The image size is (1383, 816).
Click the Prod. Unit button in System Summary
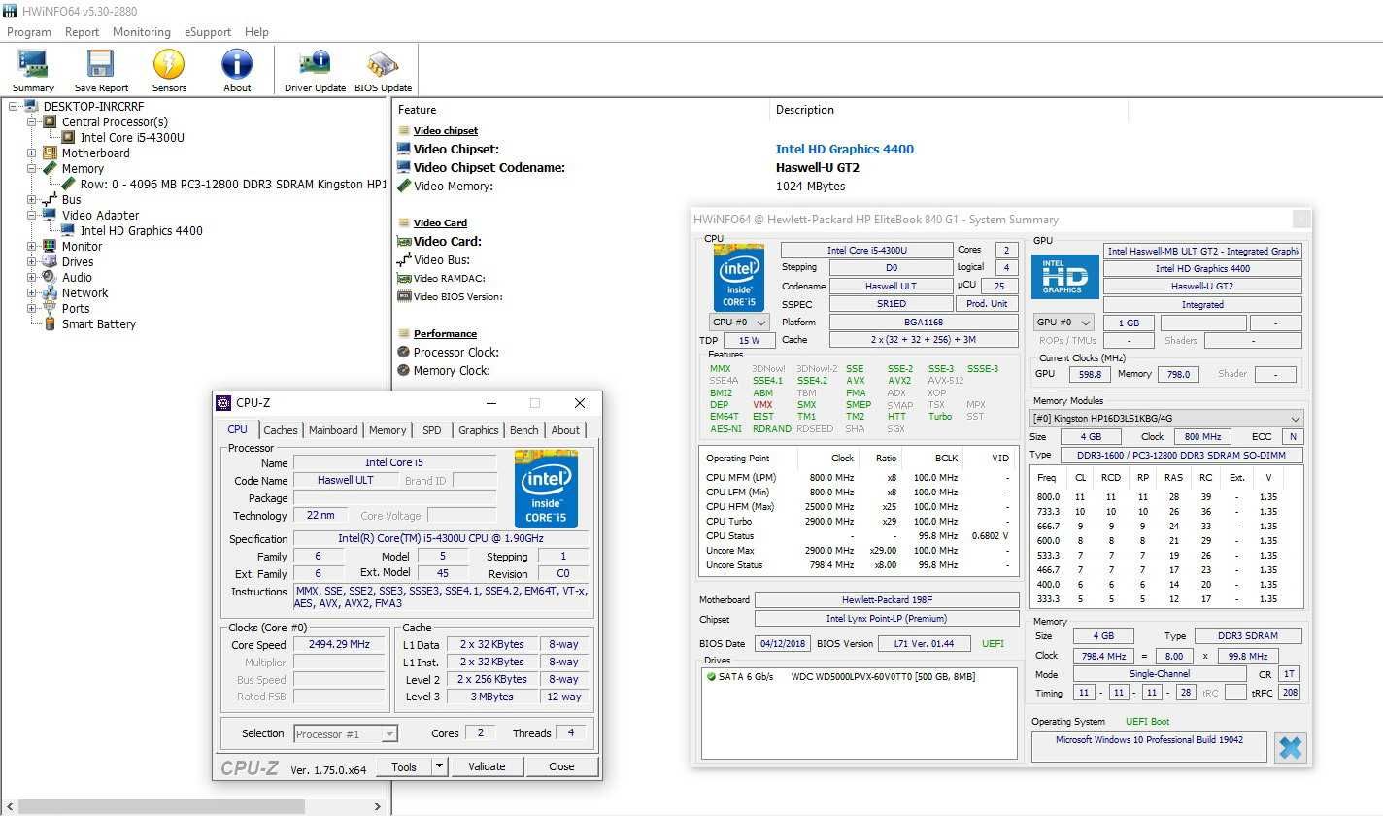(988, 304)
